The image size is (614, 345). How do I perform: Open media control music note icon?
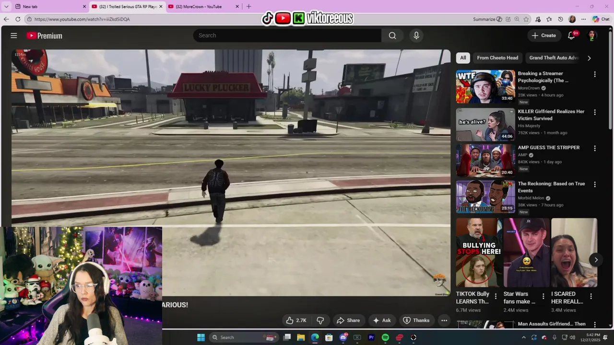click(538, 19)
